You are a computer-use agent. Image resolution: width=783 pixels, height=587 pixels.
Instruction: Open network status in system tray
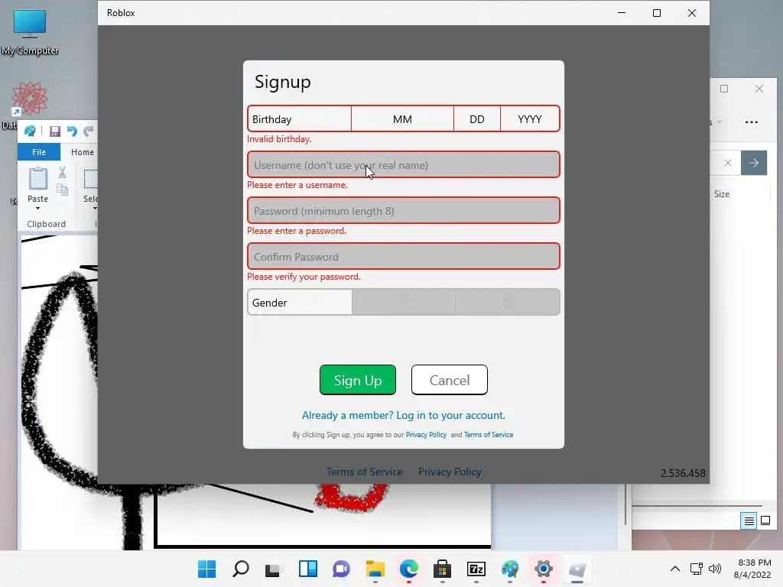[696, 569]
